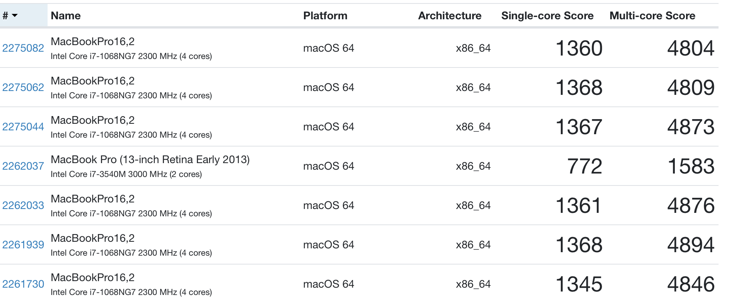
Task: Open result link 2262037
Action: coord(23,166)
